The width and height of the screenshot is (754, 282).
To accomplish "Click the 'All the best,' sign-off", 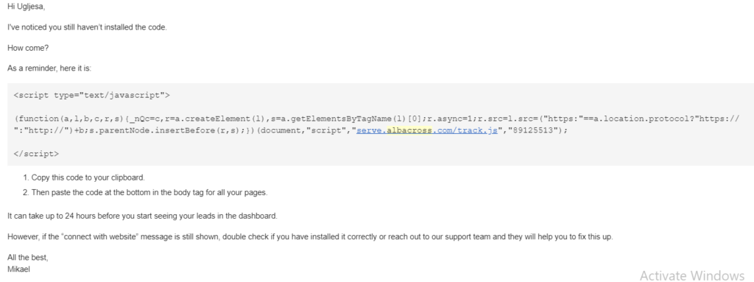I will [28, 258].
